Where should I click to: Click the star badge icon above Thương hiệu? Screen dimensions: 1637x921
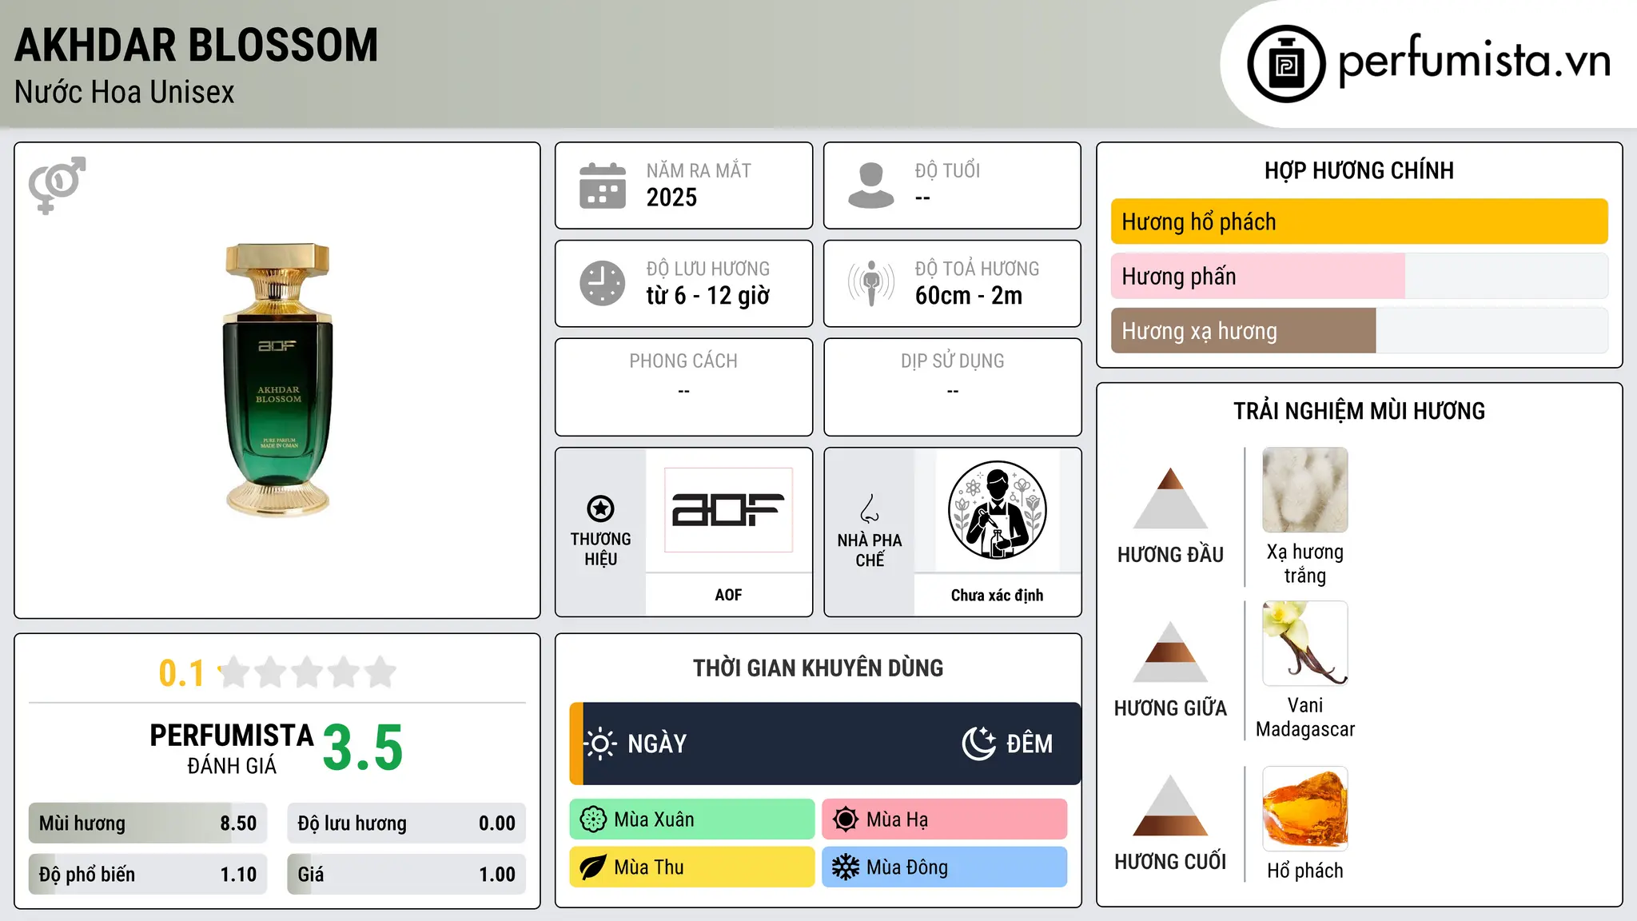tap(600, 508)
